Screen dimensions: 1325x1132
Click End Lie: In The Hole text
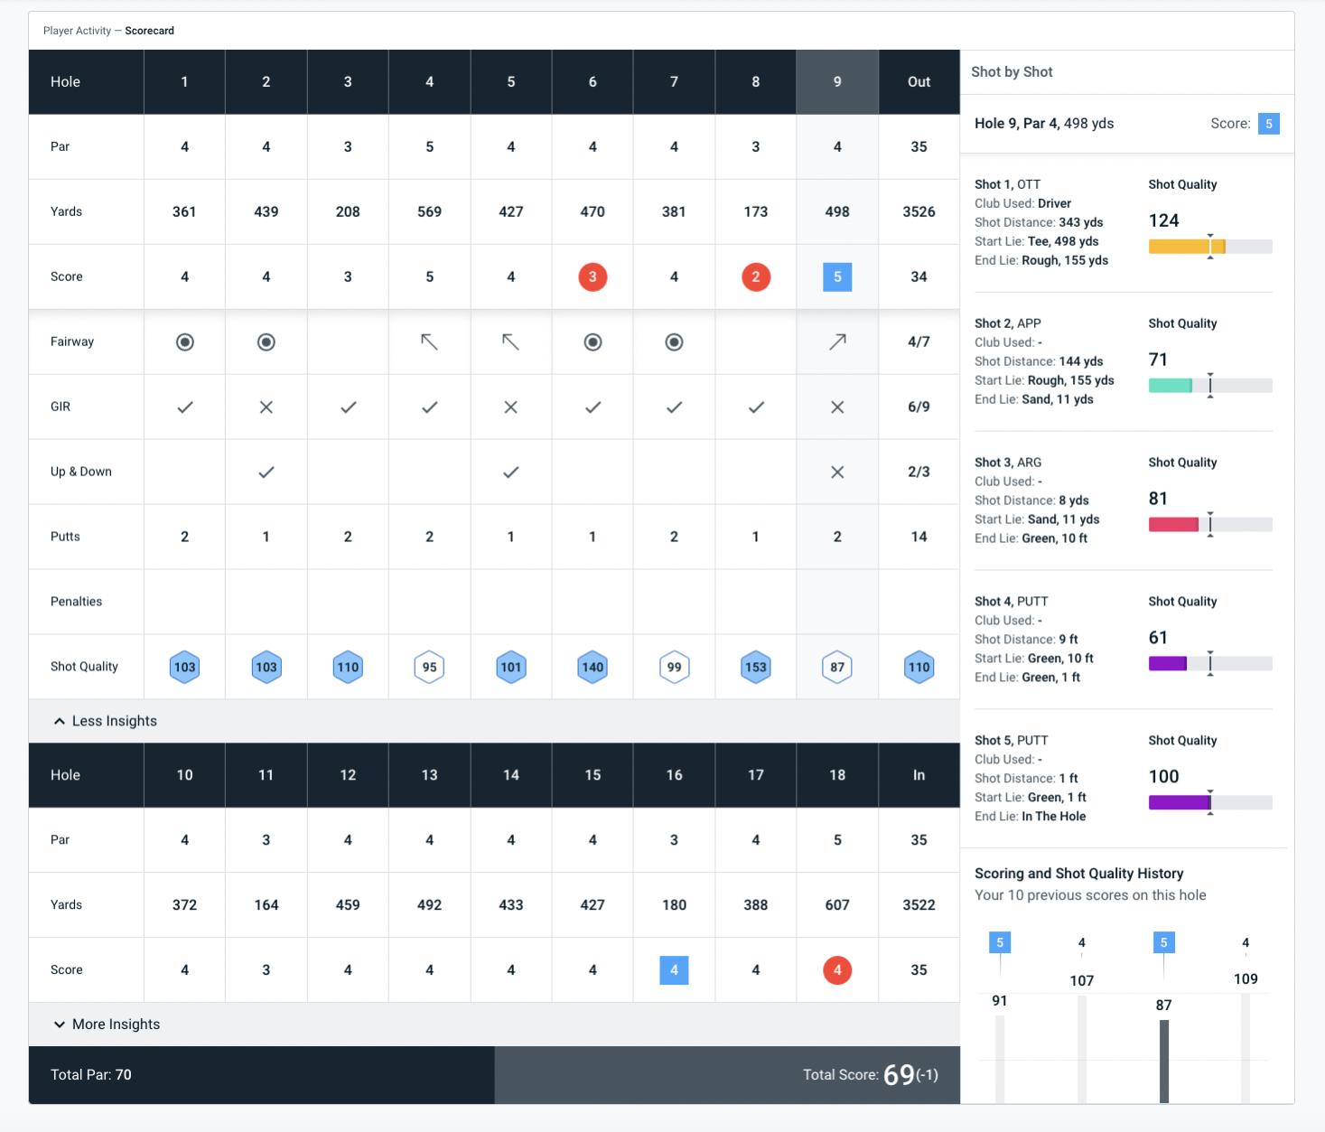point(1031,816)
